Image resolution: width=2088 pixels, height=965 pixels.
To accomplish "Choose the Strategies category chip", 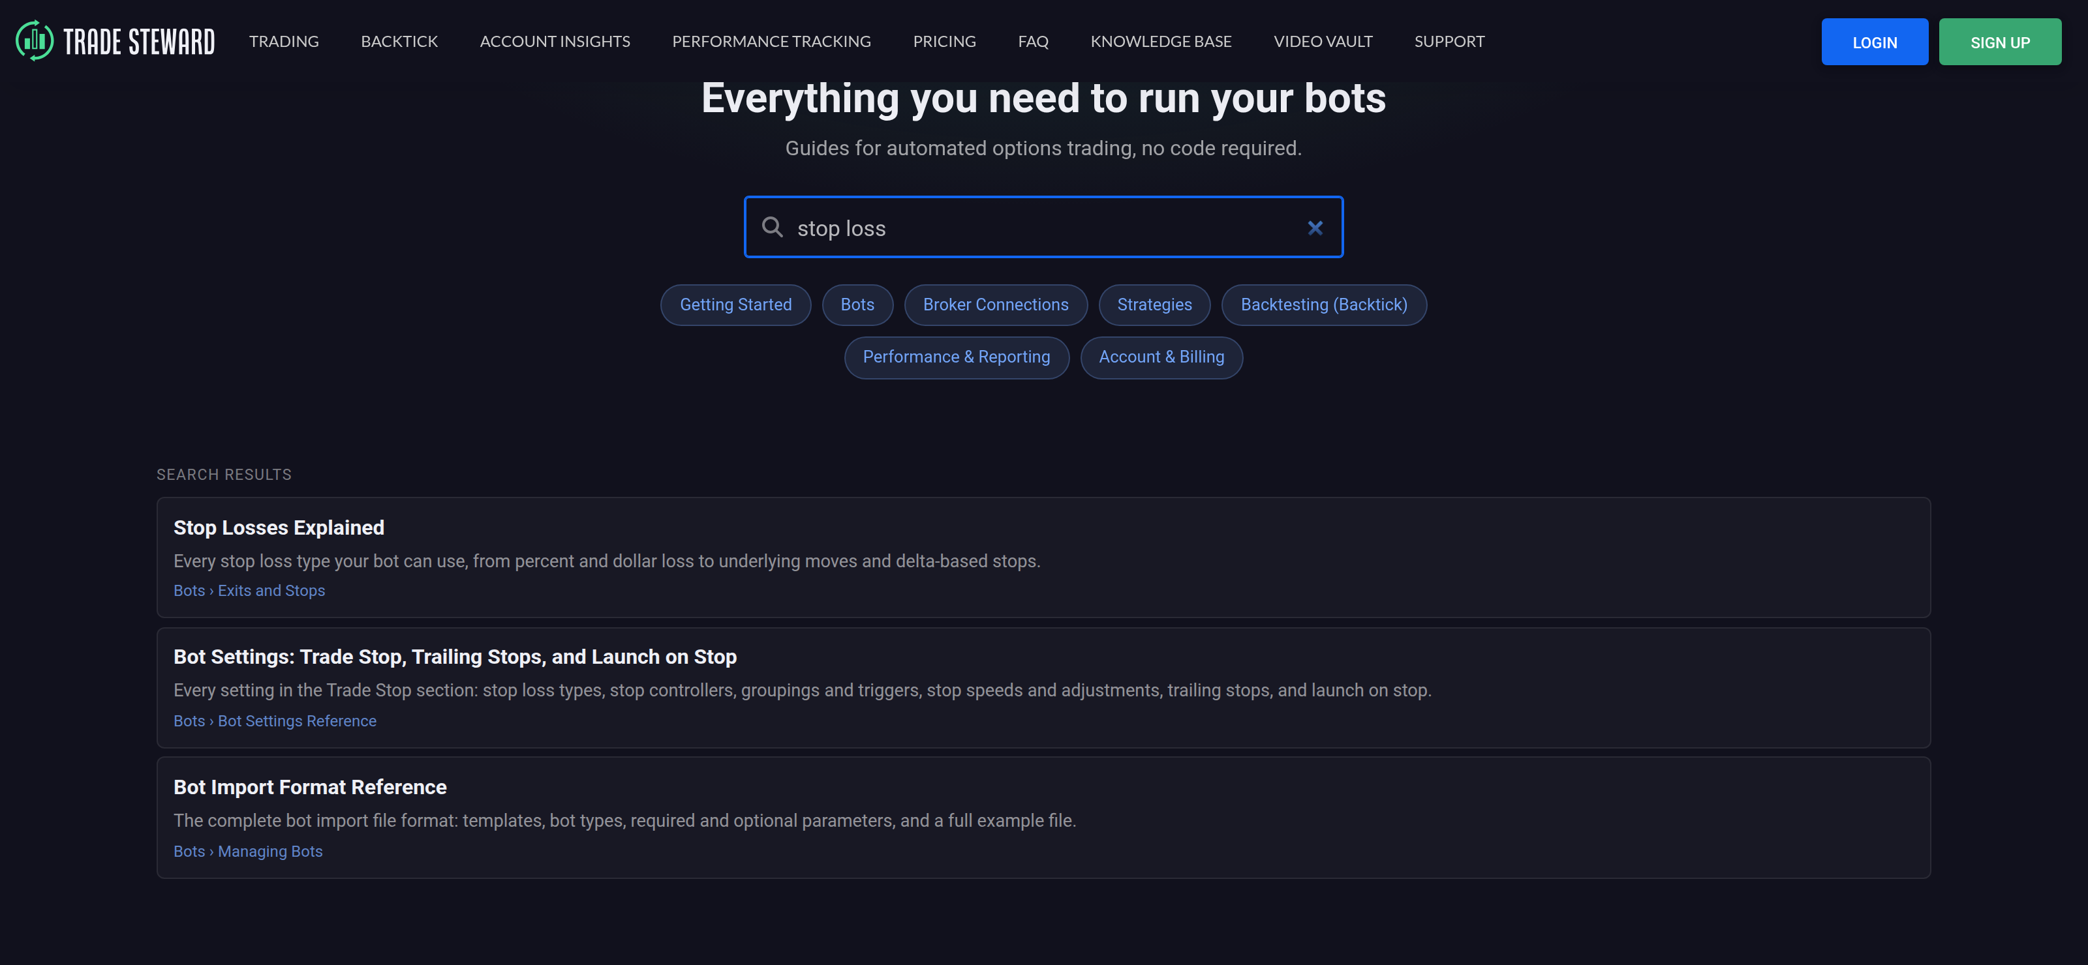I will pyautogui.click(x=1154, y=304).
